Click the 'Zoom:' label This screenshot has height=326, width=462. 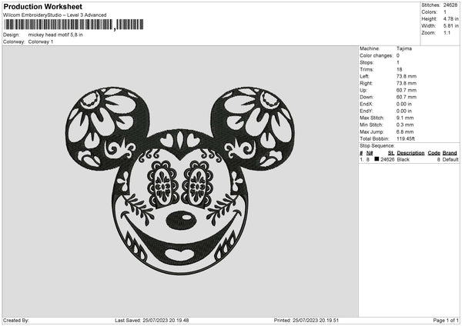click(x=428, y=32)
